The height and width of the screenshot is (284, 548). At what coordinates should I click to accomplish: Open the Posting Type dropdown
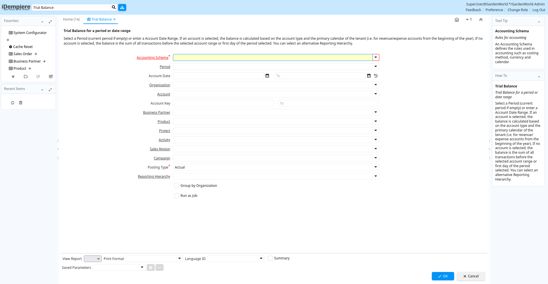tap(376, 167)
